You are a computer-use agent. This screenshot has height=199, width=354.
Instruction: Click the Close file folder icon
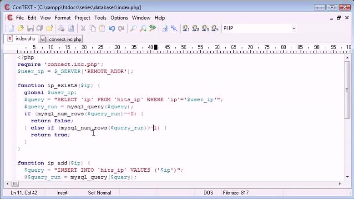50,29
